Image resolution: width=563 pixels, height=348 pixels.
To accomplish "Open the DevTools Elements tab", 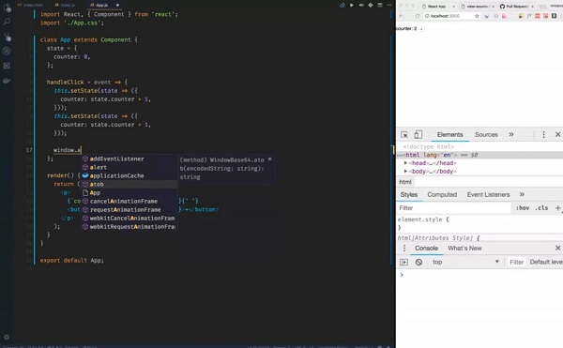I will [449, 134].
